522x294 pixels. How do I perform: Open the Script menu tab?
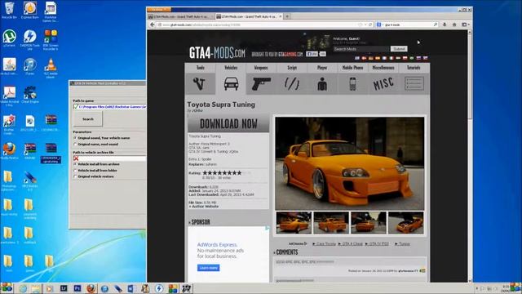(292, 68)
